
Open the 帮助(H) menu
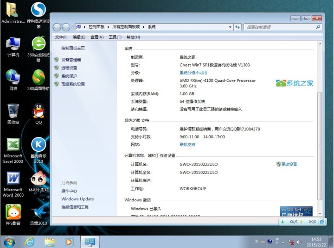point(133,37)
